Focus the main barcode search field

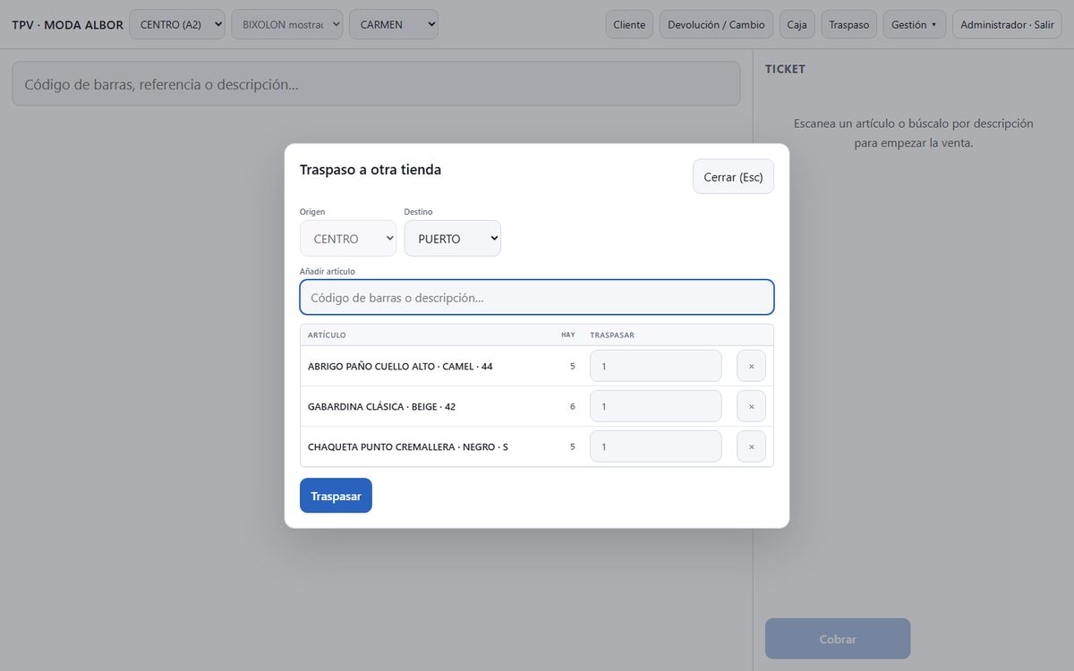[376, 84]
